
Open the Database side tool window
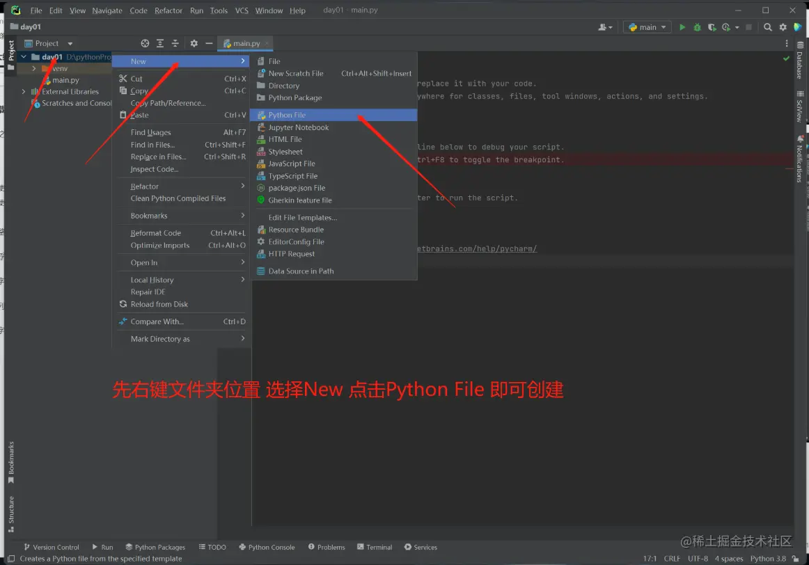(800, 61)
